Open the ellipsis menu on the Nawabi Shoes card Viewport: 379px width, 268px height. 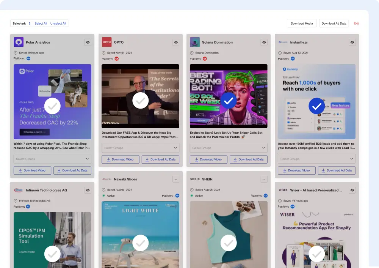pyautogui.click(x=175, y=179)
